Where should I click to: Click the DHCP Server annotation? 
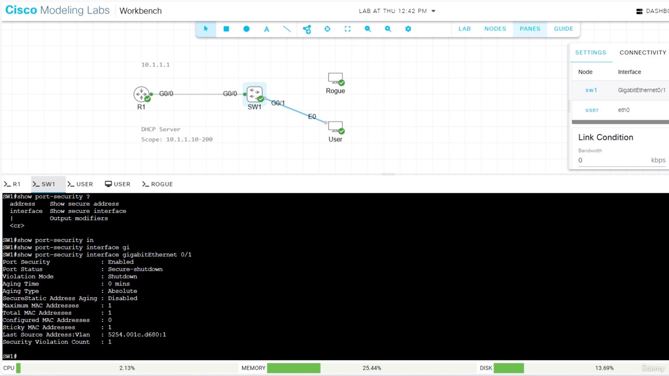click(160, 129)
